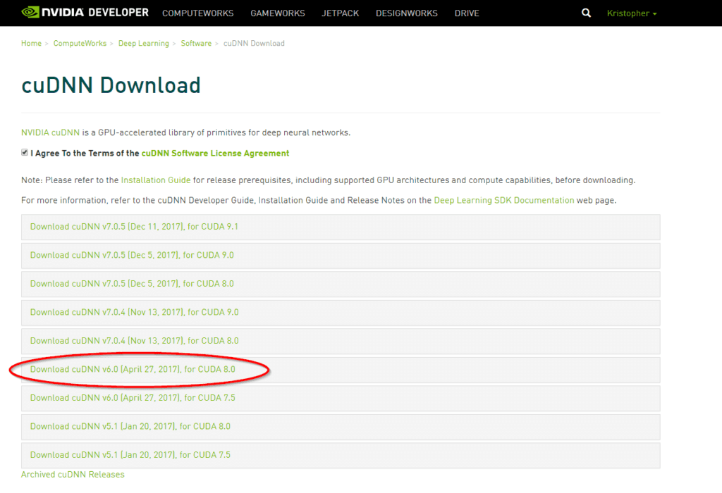Screen dimensions: 722x493
Task: Go to Deep Learning breadcrumb
Action: (144, 43)
